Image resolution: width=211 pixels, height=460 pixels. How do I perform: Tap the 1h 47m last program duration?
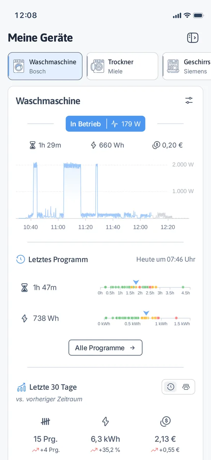pos(45,287)
